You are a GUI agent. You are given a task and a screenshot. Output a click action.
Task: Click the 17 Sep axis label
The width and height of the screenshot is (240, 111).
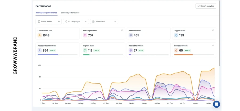[x=42, y=104]
